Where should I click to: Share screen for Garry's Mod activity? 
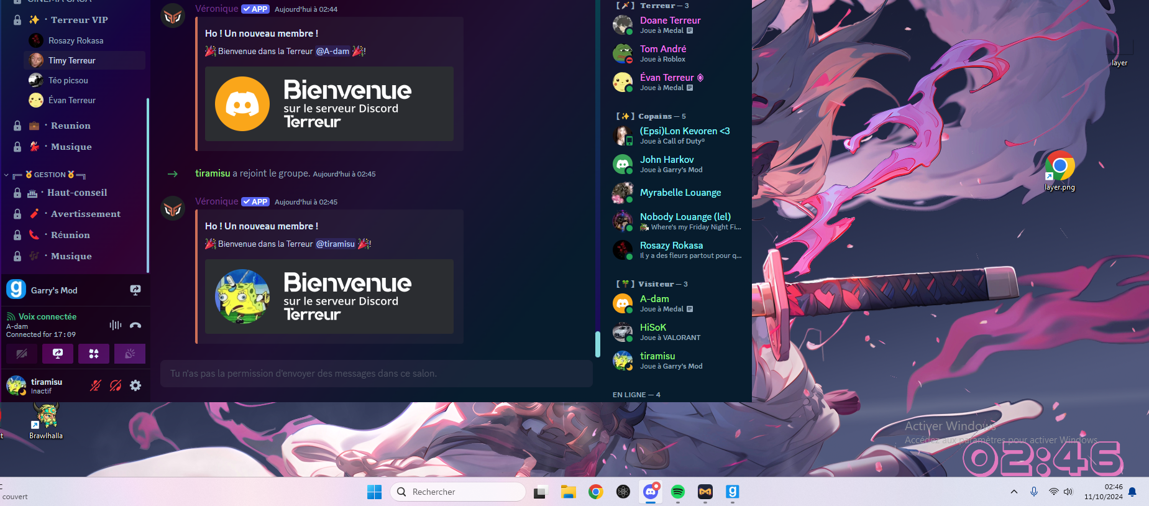pos(135,290)
